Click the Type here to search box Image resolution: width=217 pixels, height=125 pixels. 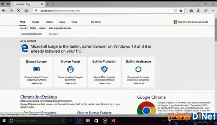(38, 121)
